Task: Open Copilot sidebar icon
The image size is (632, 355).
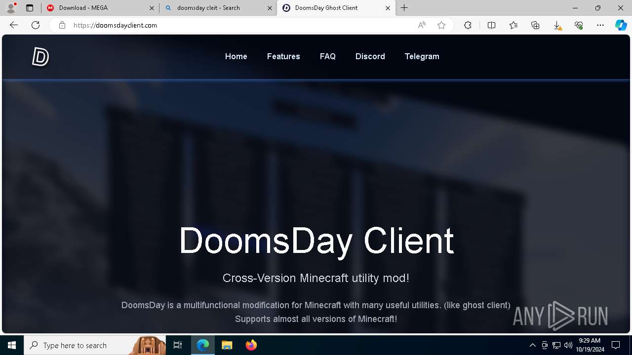Action: coord(621,25)
